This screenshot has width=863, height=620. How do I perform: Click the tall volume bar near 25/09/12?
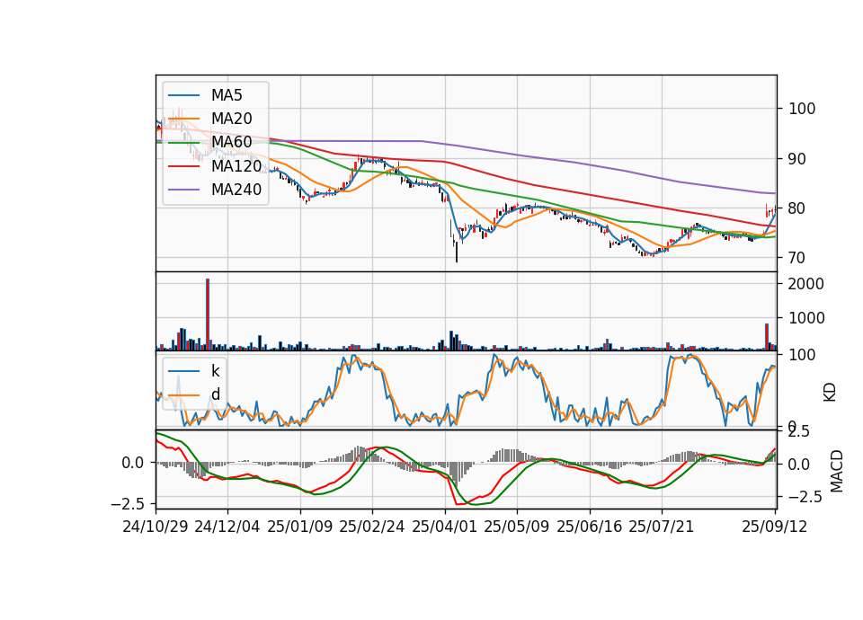point(767,337)
